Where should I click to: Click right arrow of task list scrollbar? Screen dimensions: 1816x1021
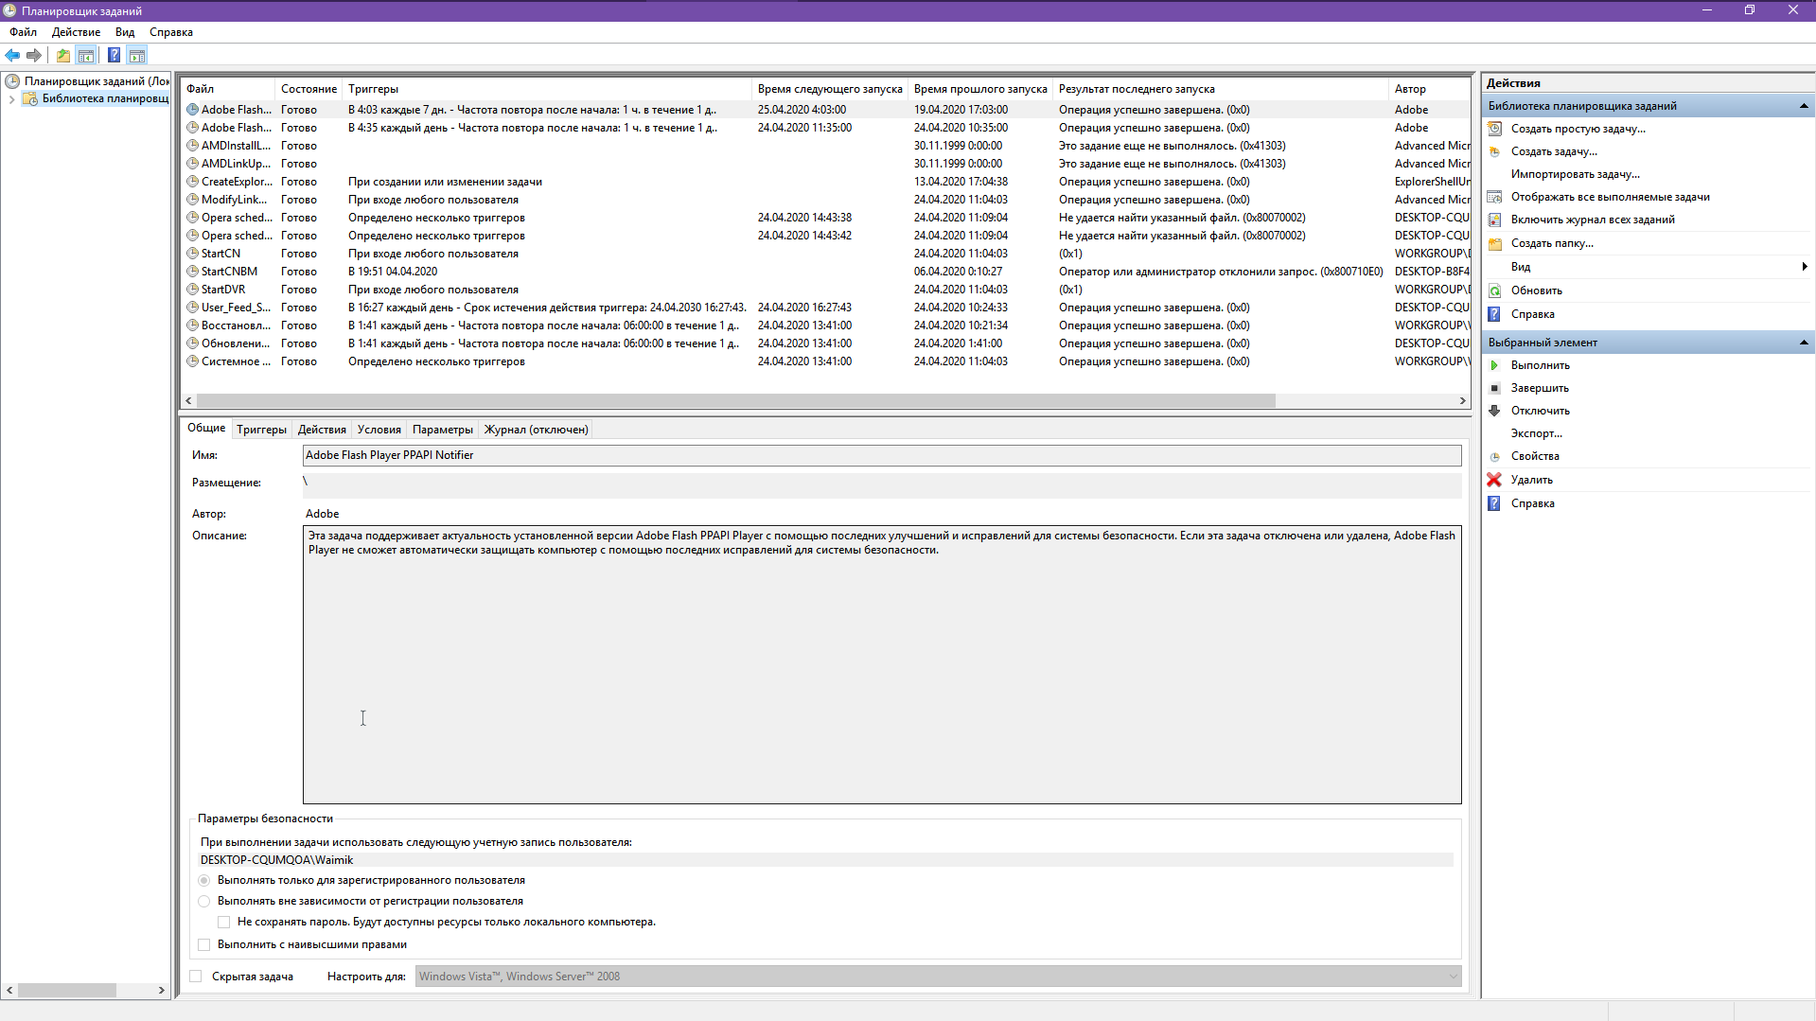(1462, 401)
